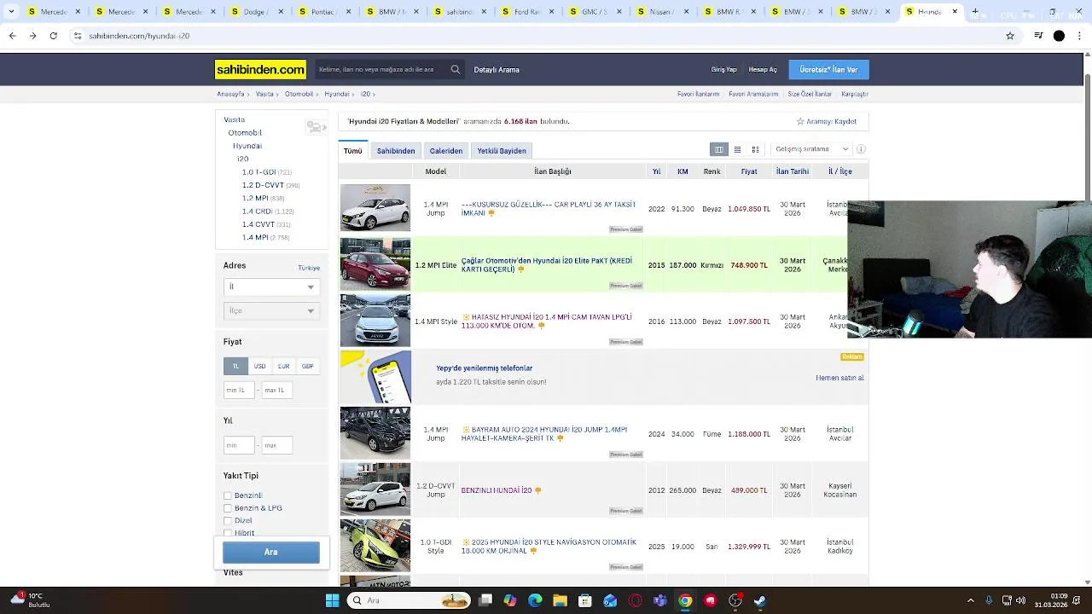Click the Hemen satın al ad link
The width and height of the screenshot is (1092, 614).
[x=839, y=378]
